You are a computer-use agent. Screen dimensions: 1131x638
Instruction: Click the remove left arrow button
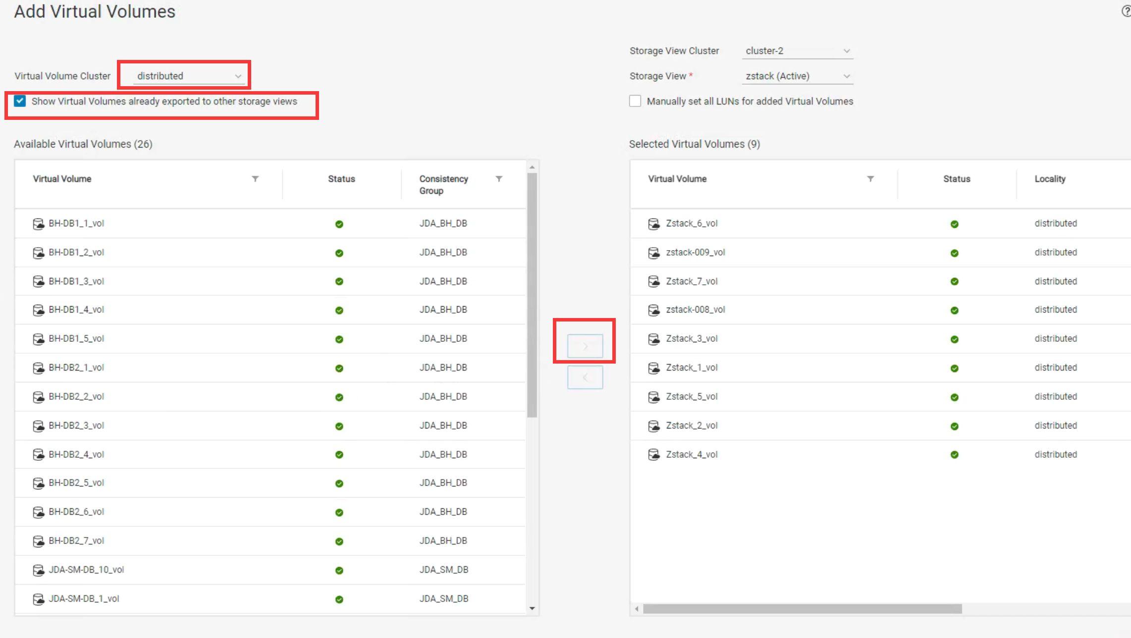click(x=585, y=377)
